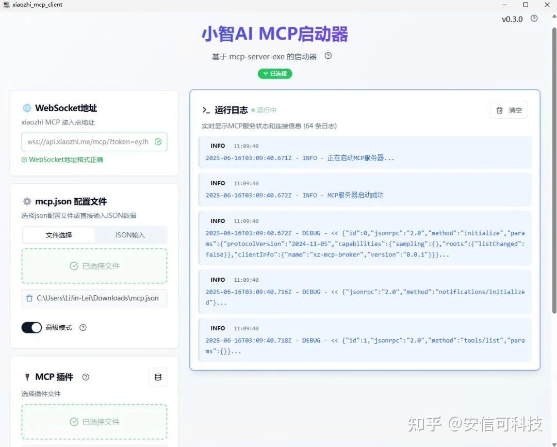The width and height of the screenshot is (557, 447).
Task: Click log entry containing method initialize
Action: tap(365, 238)
